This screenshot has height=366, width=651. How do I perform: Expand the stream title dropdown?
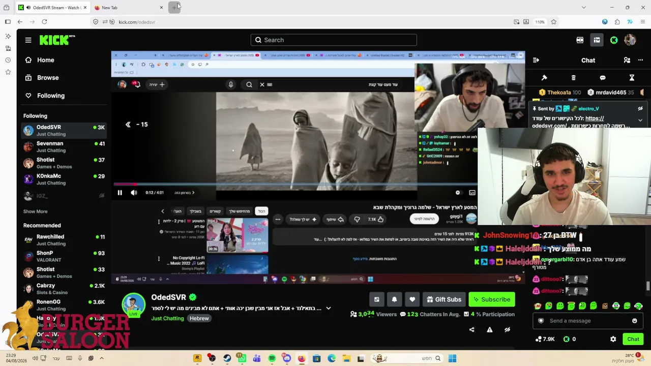(329, 308)
